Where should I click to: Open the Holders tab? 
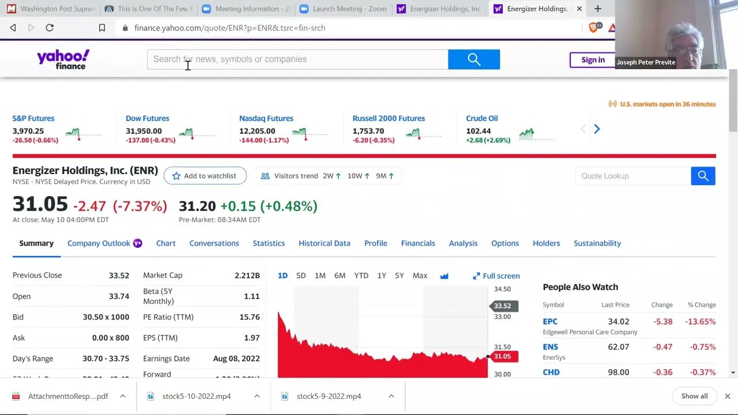[546, 243]
